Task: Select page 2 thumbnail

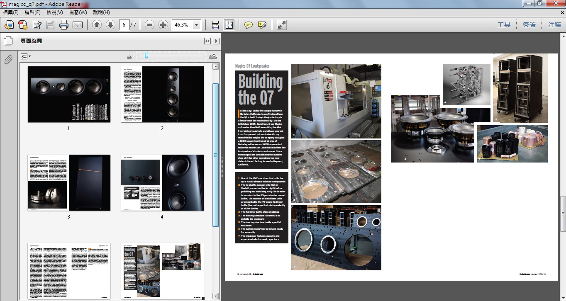Action: click(x=162, y=95)
